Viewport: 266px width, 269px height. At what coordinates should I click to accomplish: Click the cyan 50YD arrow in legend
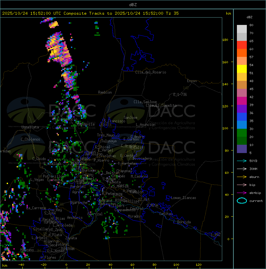242,161
